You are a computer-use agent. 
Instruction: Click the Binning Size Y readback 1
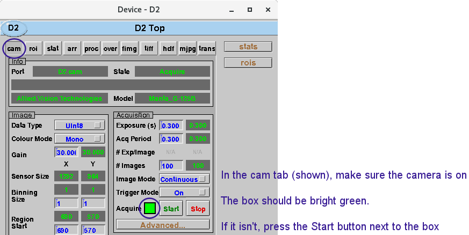pyautogui.click(x=93, y=189)
